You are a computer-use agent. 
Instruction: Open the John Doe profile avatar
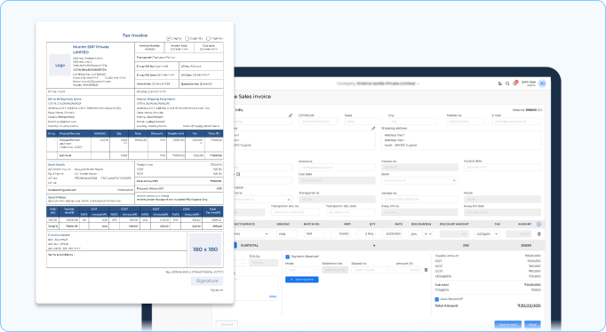click(x=542, y=83)
